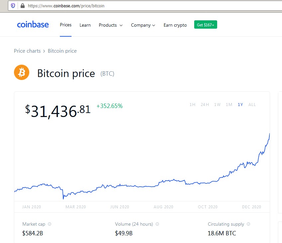Open the Circulating supply info icon
The image size is (282, 243).
pyautogui.click(x=248, y=224)
